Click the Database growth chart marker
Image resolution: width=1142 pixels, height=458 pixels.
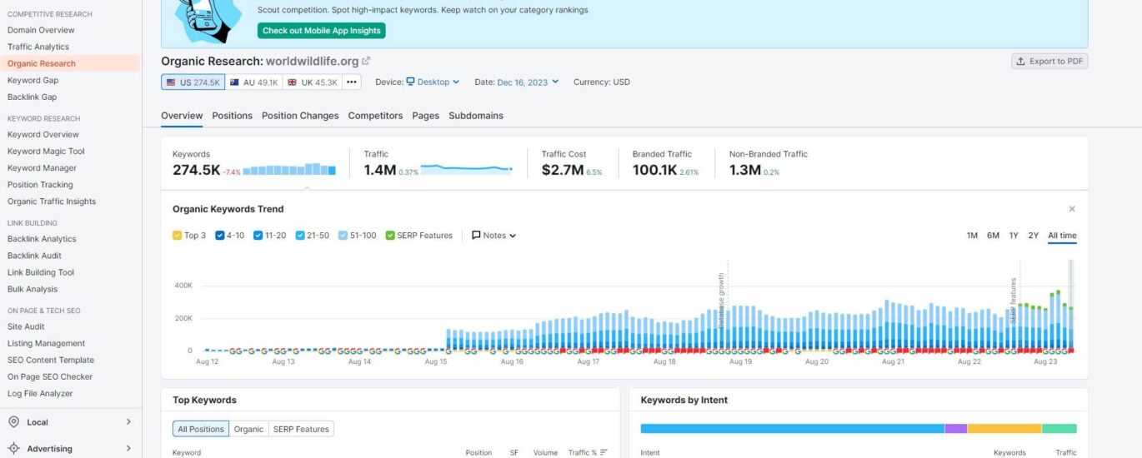tap(722, 300)
